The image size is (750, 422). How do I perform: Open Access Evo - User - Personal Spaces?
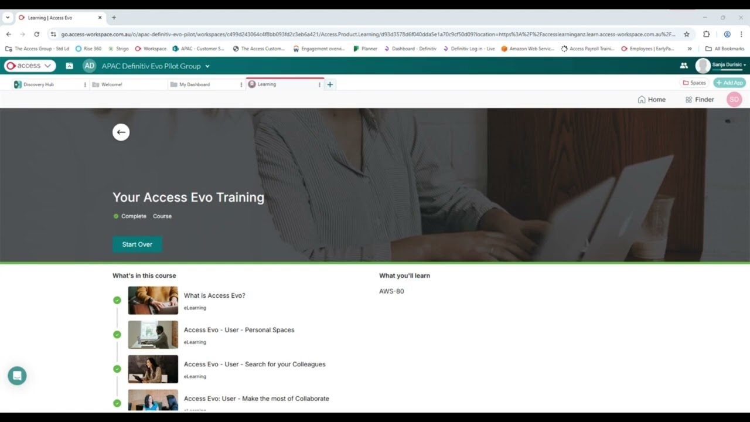(239, 330)
